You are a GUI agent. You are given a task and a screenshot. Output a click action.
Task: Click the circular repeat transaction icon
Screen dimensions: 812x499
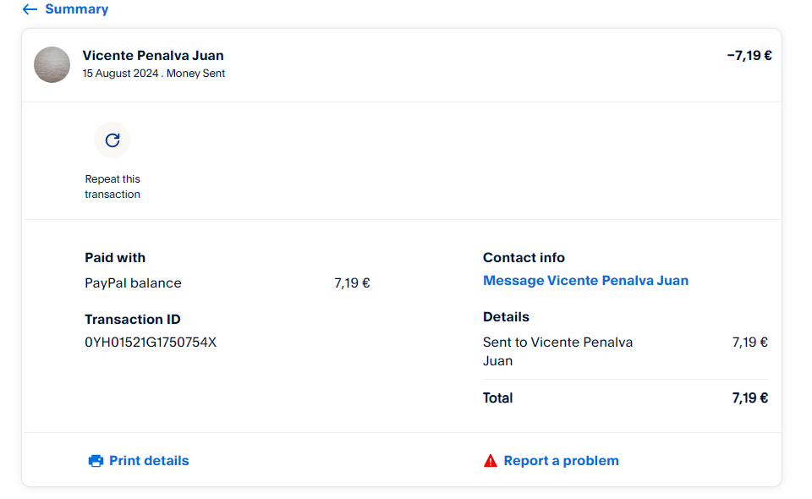pos(112,140)
